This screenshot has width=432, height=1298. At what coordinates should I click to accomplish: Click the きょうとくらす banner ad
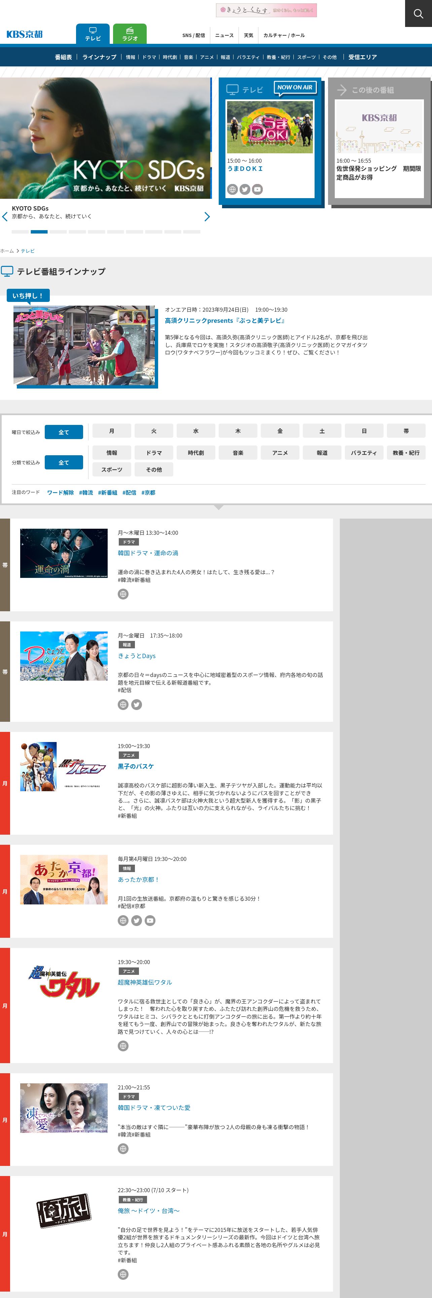266,10
